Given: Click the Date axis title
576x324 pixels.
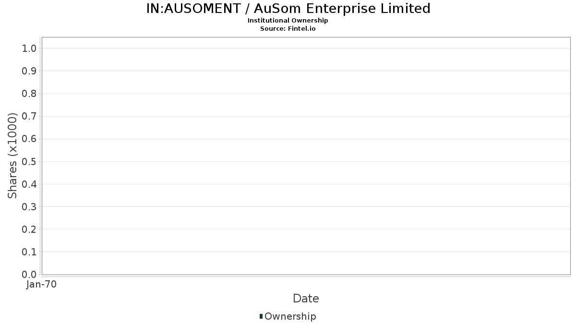Looking at the screenshot, I should (306, 299).
